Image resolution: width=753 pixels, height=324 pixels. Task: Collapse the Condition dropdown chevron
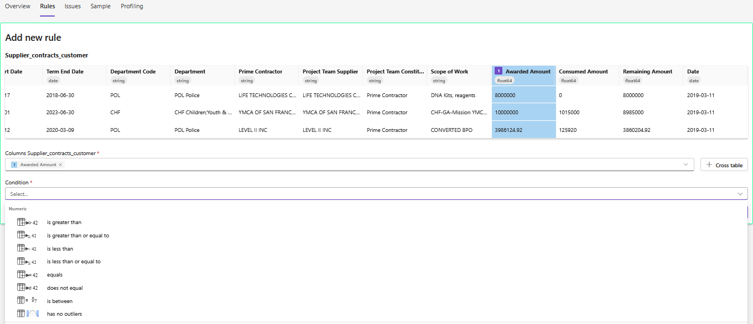point(740,194)
